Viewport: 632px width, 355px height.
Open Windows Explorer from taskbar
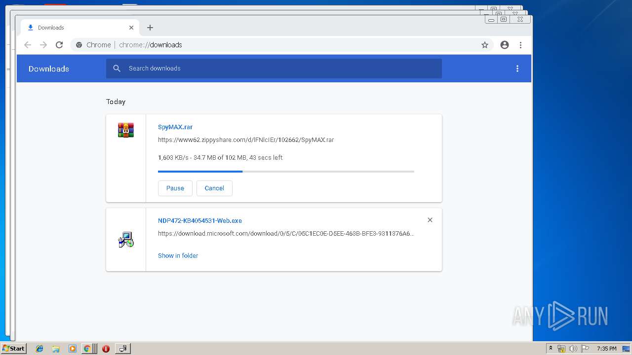point(56,349)
